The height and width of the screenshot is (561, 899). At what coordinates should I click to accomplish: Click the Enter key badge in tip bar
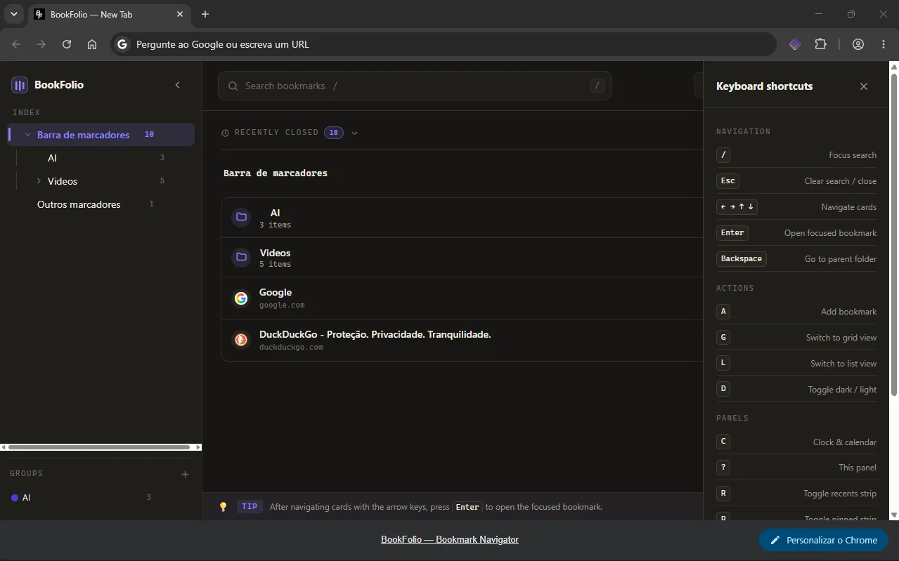point(467,507)
